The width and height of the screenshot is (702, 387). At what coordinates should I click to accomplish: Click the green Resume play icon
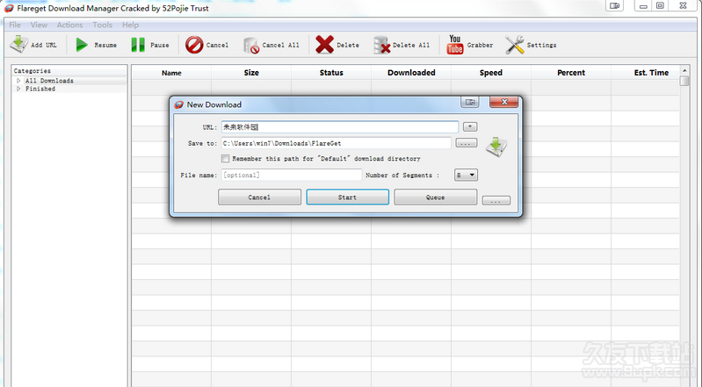(82, 45)
